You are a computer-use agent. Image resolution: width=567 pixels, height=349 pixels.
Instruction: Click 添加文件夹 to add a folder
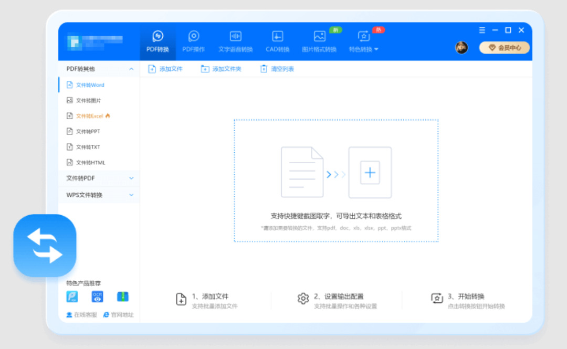tap(221, 69)
